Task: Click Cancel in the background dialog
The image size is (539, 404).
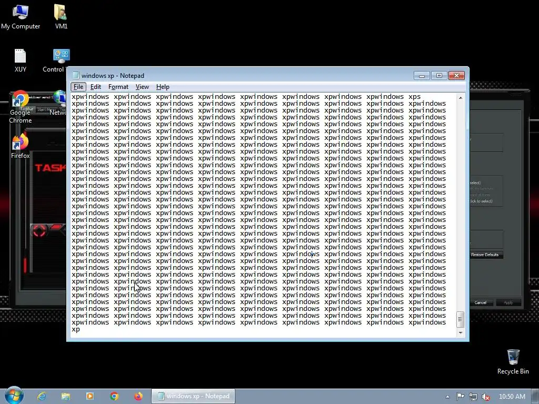Action: point(480,302)
